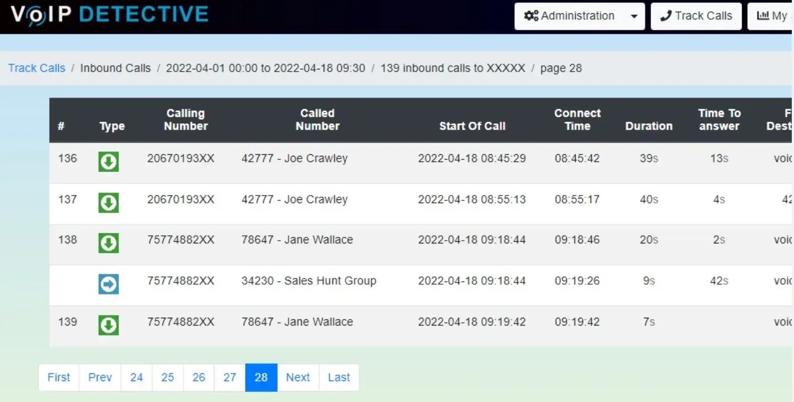Click the blue transfer arrow icon for Sales Hunt Group

coord(109,284)
